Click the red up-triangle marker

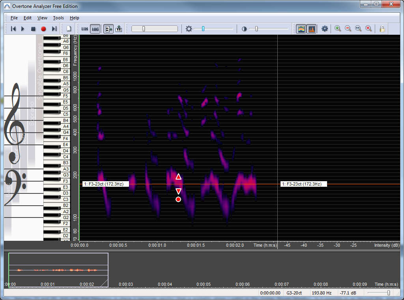pos(178,177)
